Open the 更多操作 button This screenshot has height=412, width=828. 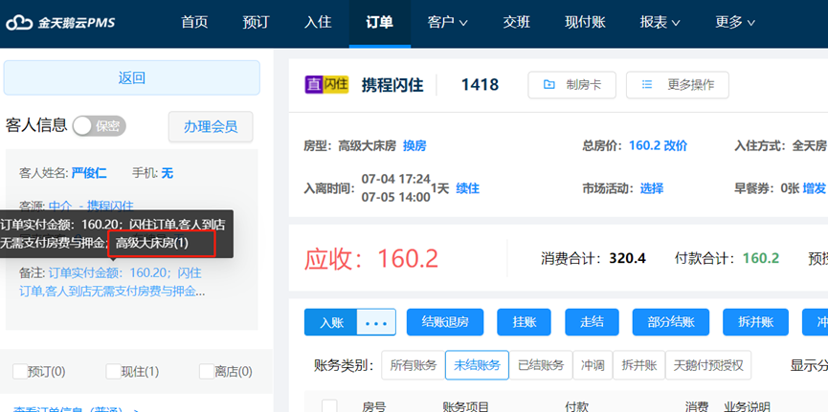[678, 85]
